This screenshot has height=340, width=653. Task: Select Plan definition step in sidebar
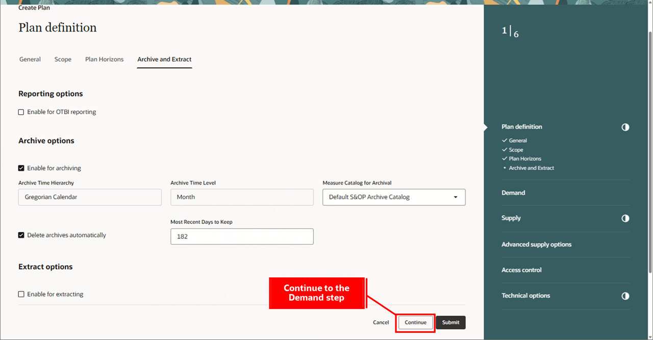click(522, 127)
